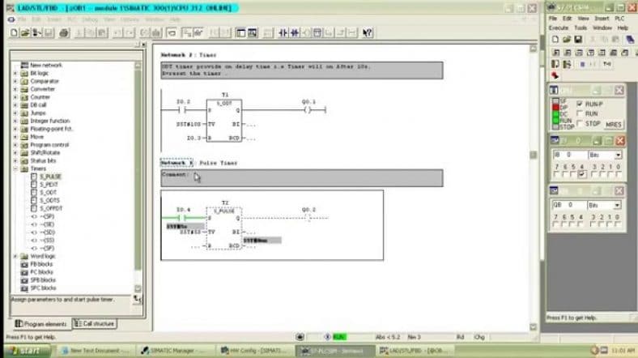Select S_ODTS timer in program elements
Screen dimensions: 638x358
coord(49,200)
